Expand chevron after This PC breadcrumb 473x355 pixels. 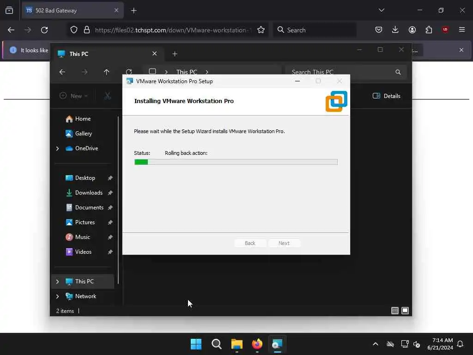[207, 72]
